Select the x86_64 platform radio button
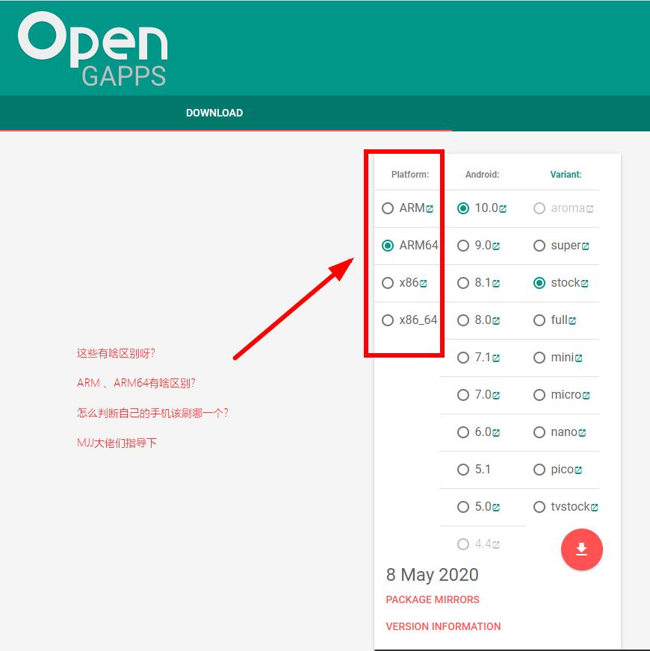 coord(388,320)
